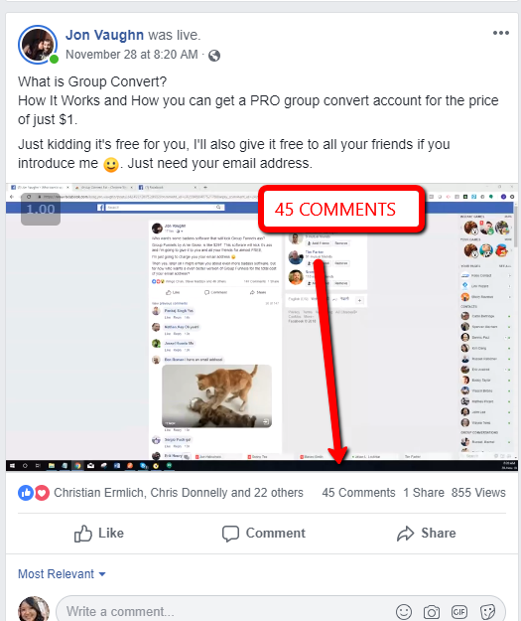Open the 45 Comments link
Screen dimensions: 521x621
point(358,493)
